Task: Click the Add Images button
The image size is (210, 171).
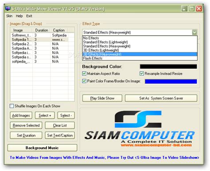Action: [21, 115]
